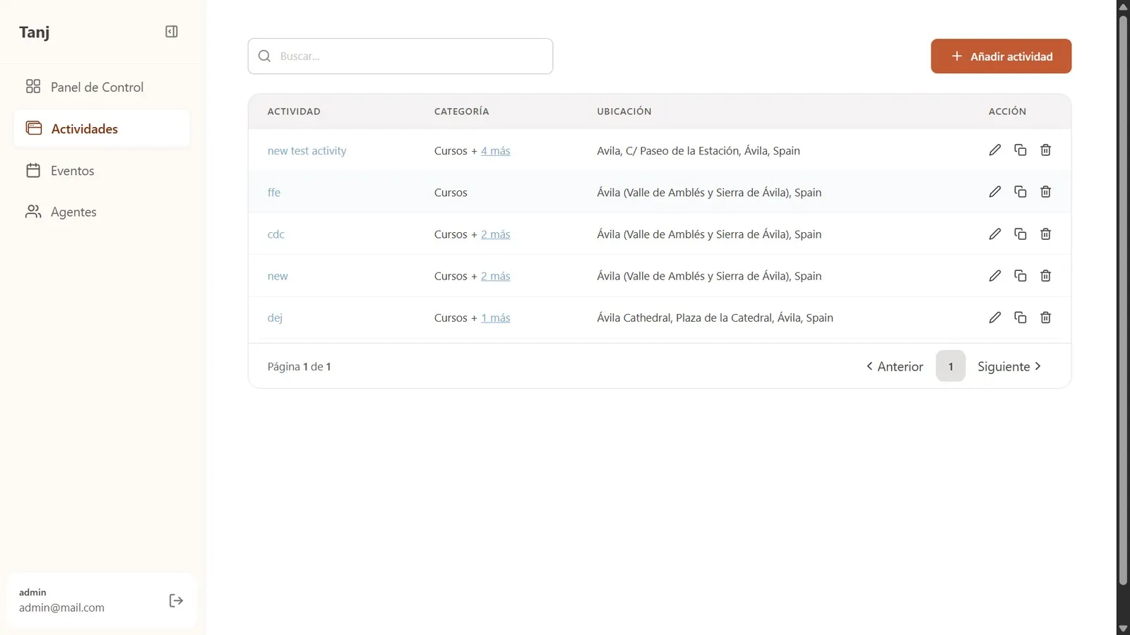Copy the 'cdc' activity

click(x=1020, y=234)
